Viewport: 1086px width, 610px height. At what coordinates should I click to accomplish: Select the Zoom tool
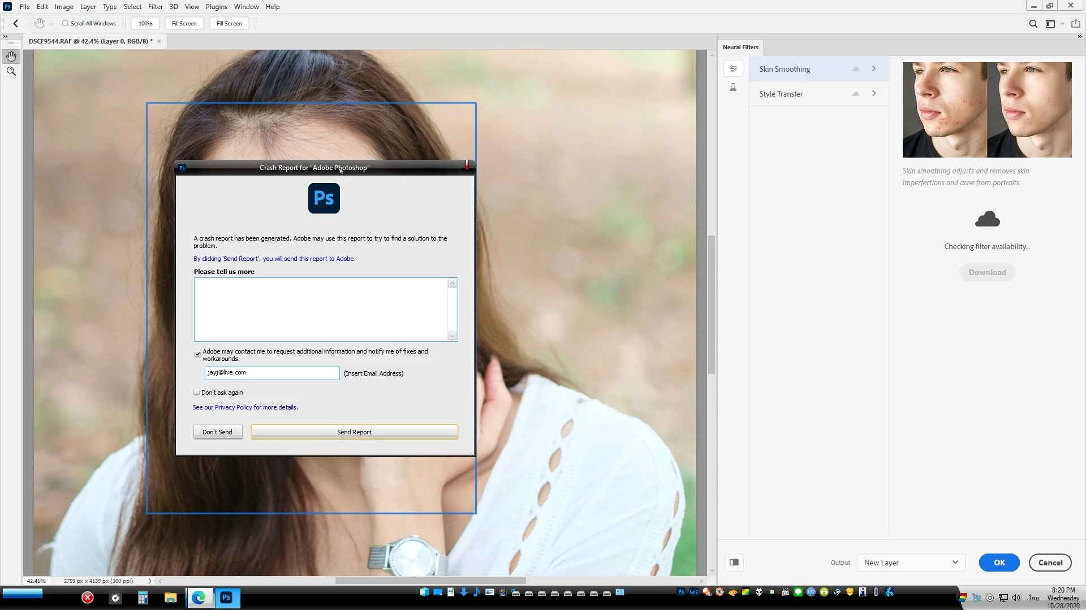[x=11, y=72]
